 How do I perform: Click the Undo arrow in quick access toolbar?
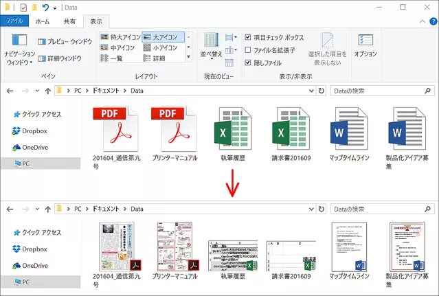45,8
